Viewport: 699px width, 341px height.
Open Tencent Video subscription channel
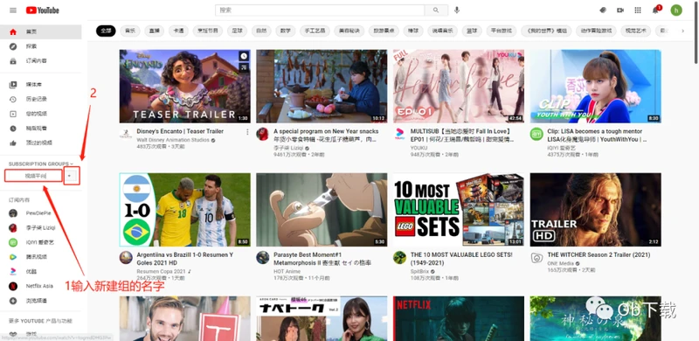(x=40, y=257)
